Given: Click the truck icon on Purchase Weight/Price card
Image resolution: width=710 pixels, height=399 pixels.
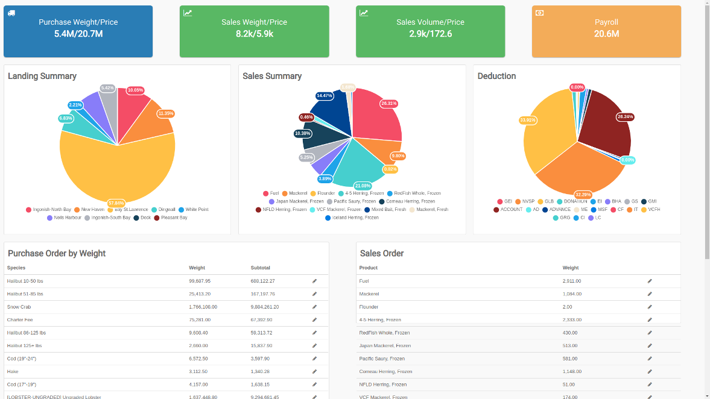Looking at the screenshot, I should click(x=11, y=13).
